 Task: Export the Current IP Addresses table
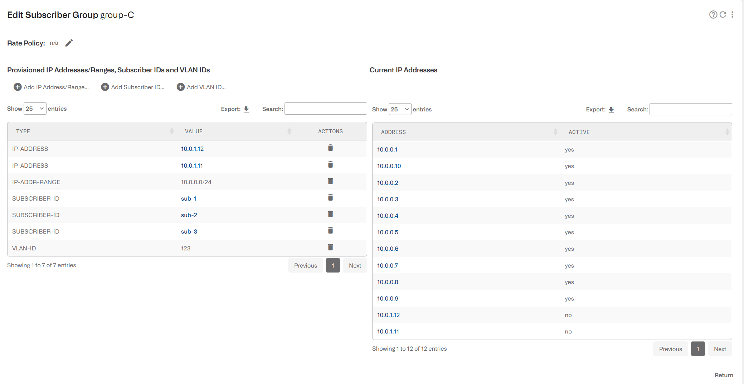[x=611, y=110]
